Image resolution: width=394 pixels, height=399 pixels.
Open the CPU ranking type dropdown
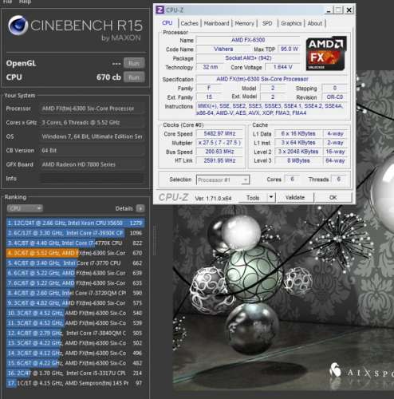[x=25, y=208]
